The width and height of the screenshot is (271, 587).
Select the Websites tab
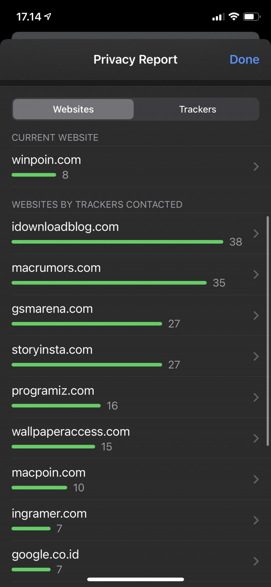[x=73, y=109]
